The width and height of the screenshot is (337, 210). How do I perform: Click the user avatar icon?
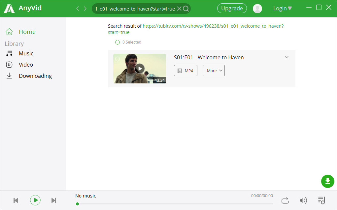point(257,9)
